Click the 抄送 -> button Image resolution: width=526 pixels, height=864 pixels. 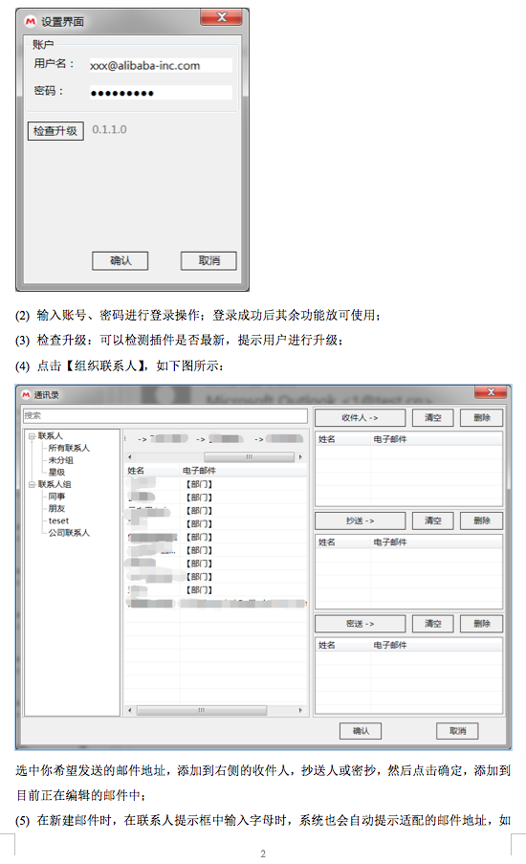coord(360,521)
